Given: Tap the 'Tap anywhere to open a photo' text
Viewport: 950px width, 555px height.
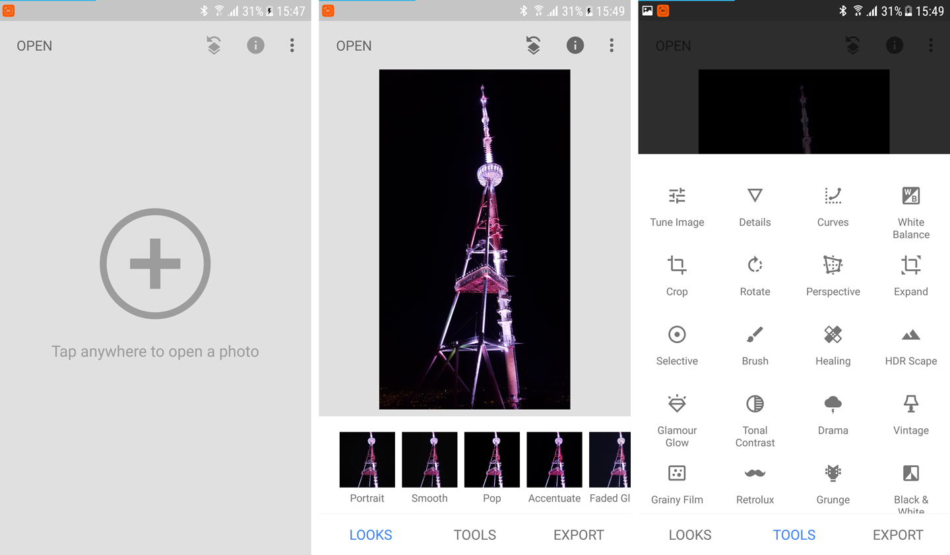Looking at the screenshot, I should point(155,352).
